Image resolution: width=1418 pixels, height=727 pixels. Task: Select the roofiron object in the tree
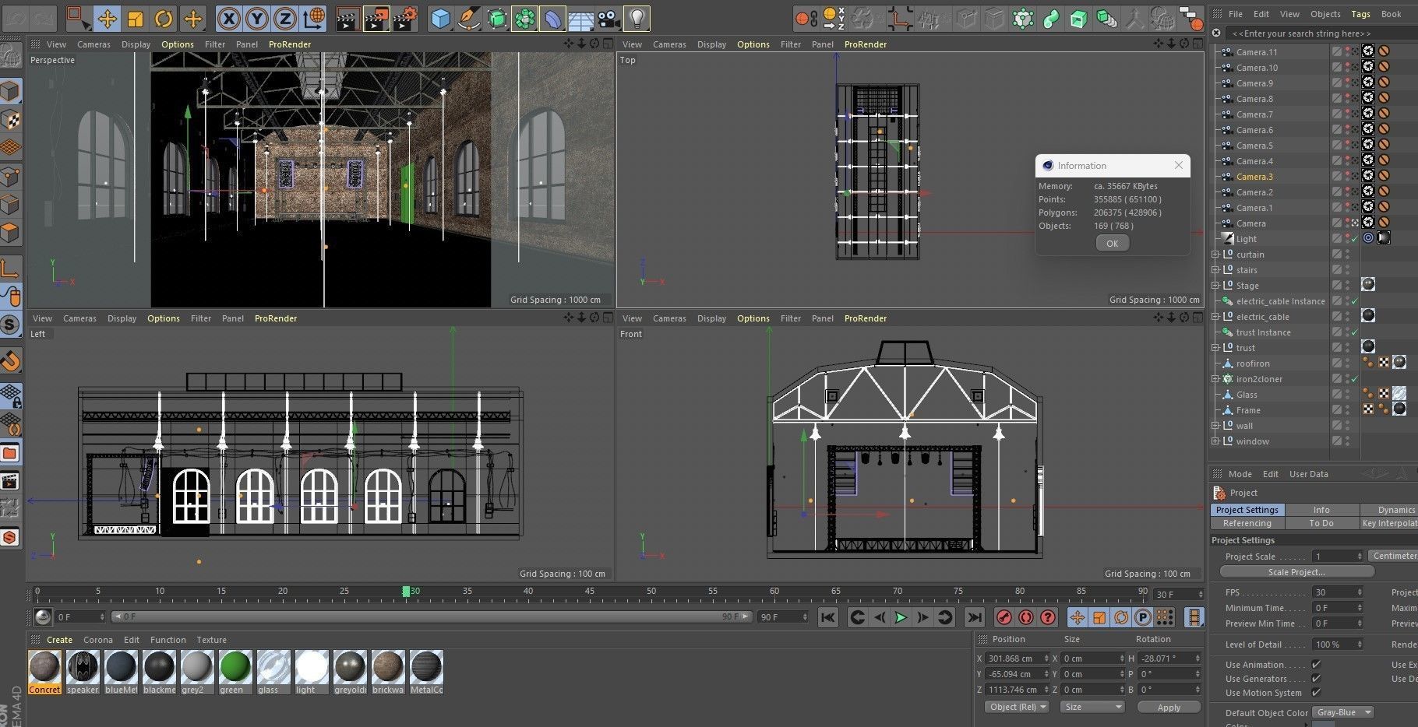click(x=1253, y=363)
